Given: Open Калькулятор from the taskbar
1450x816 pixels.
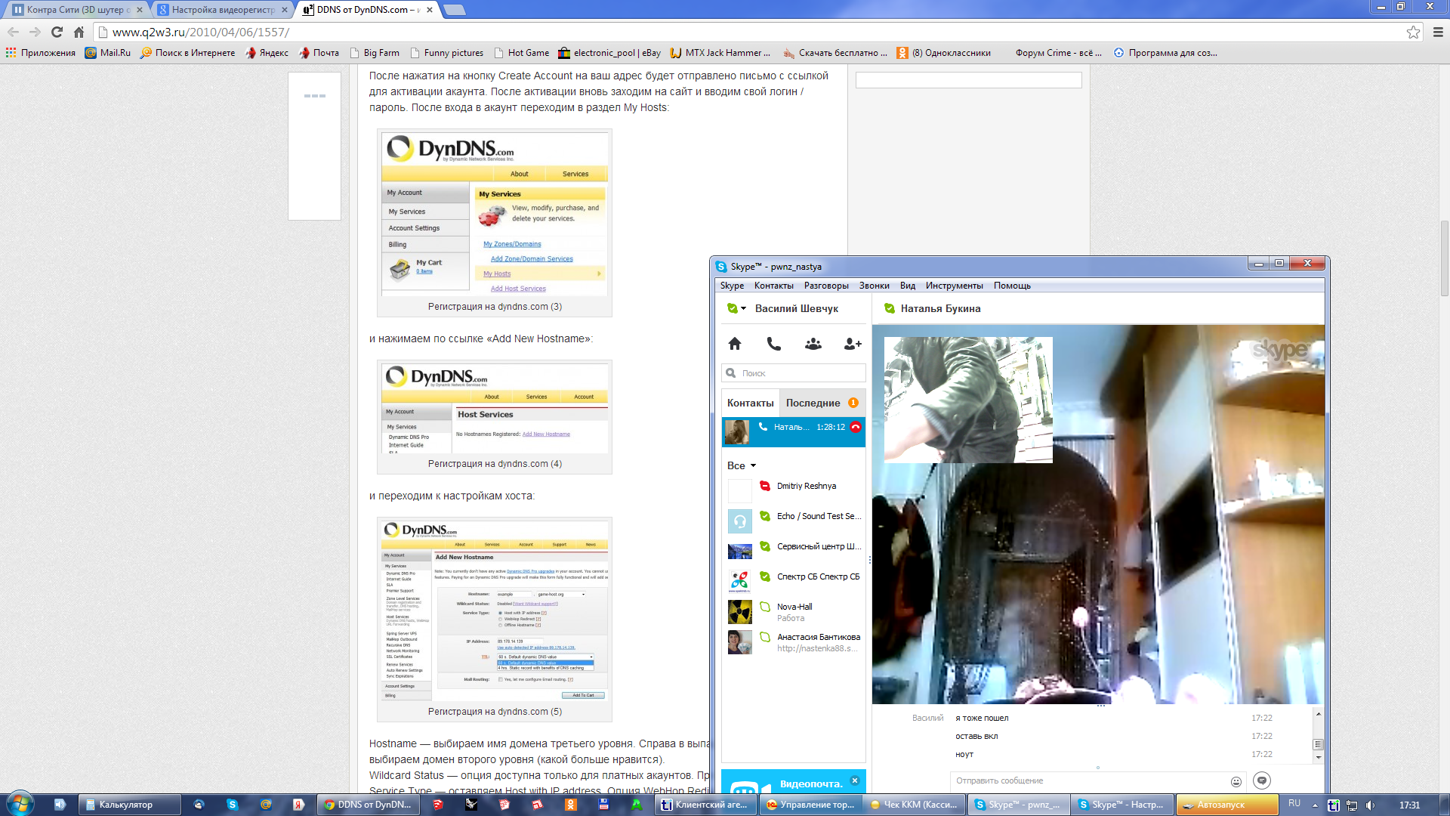Looking at the screenshot, I should tap(128, 805).
